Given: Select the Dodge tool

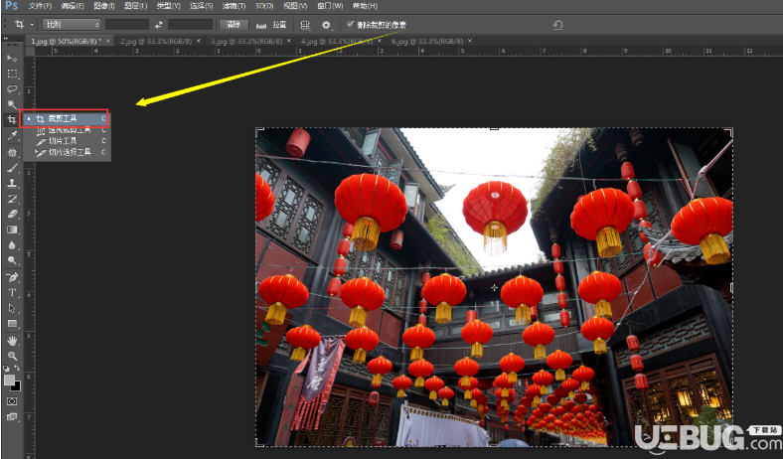Looking at the screenshot, I should 12,260.
